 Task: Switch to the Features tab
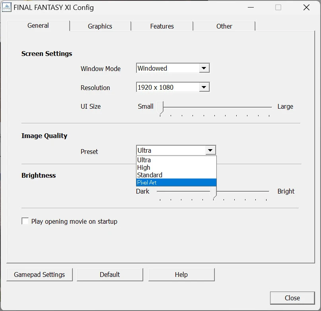coord(162,26)
